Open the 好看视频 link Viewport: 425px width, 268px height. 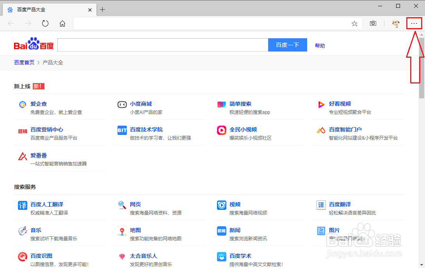340,104
